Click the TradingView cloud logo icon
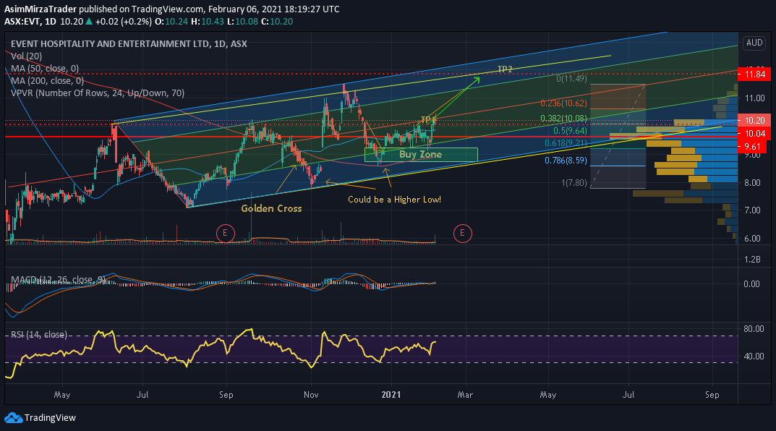 tap(13, 418)
